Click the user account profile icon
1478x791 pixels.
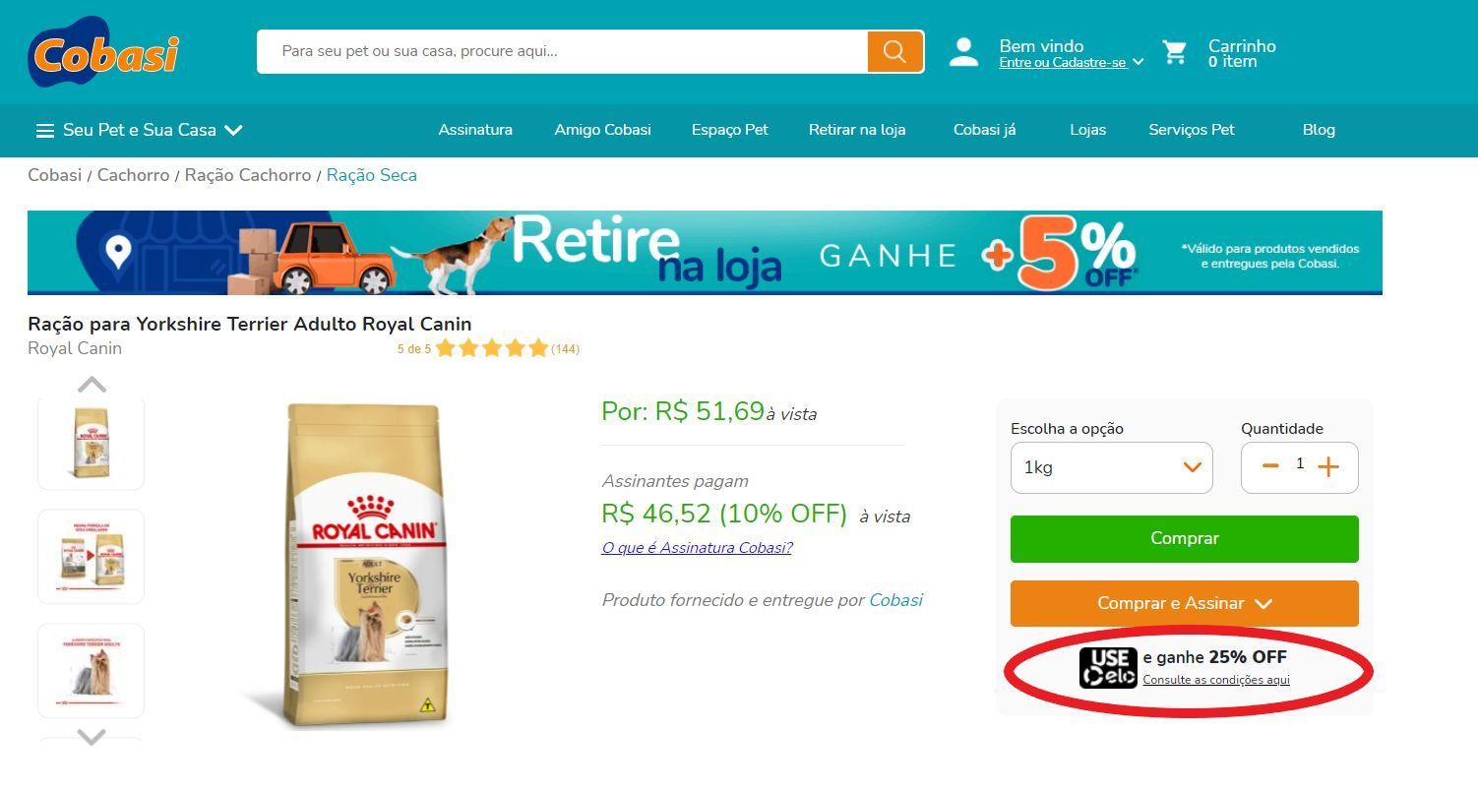pyautogui.click(x=963, y=52)
